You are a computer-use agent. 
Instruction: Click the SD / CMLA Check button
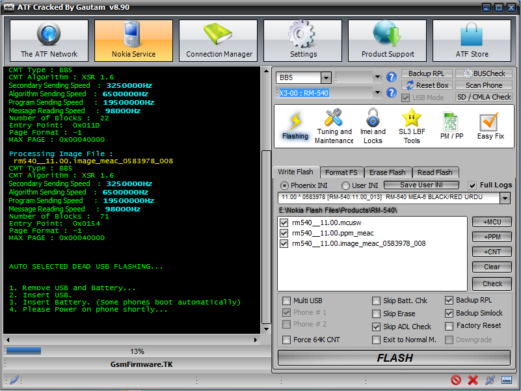coord(484,97)
